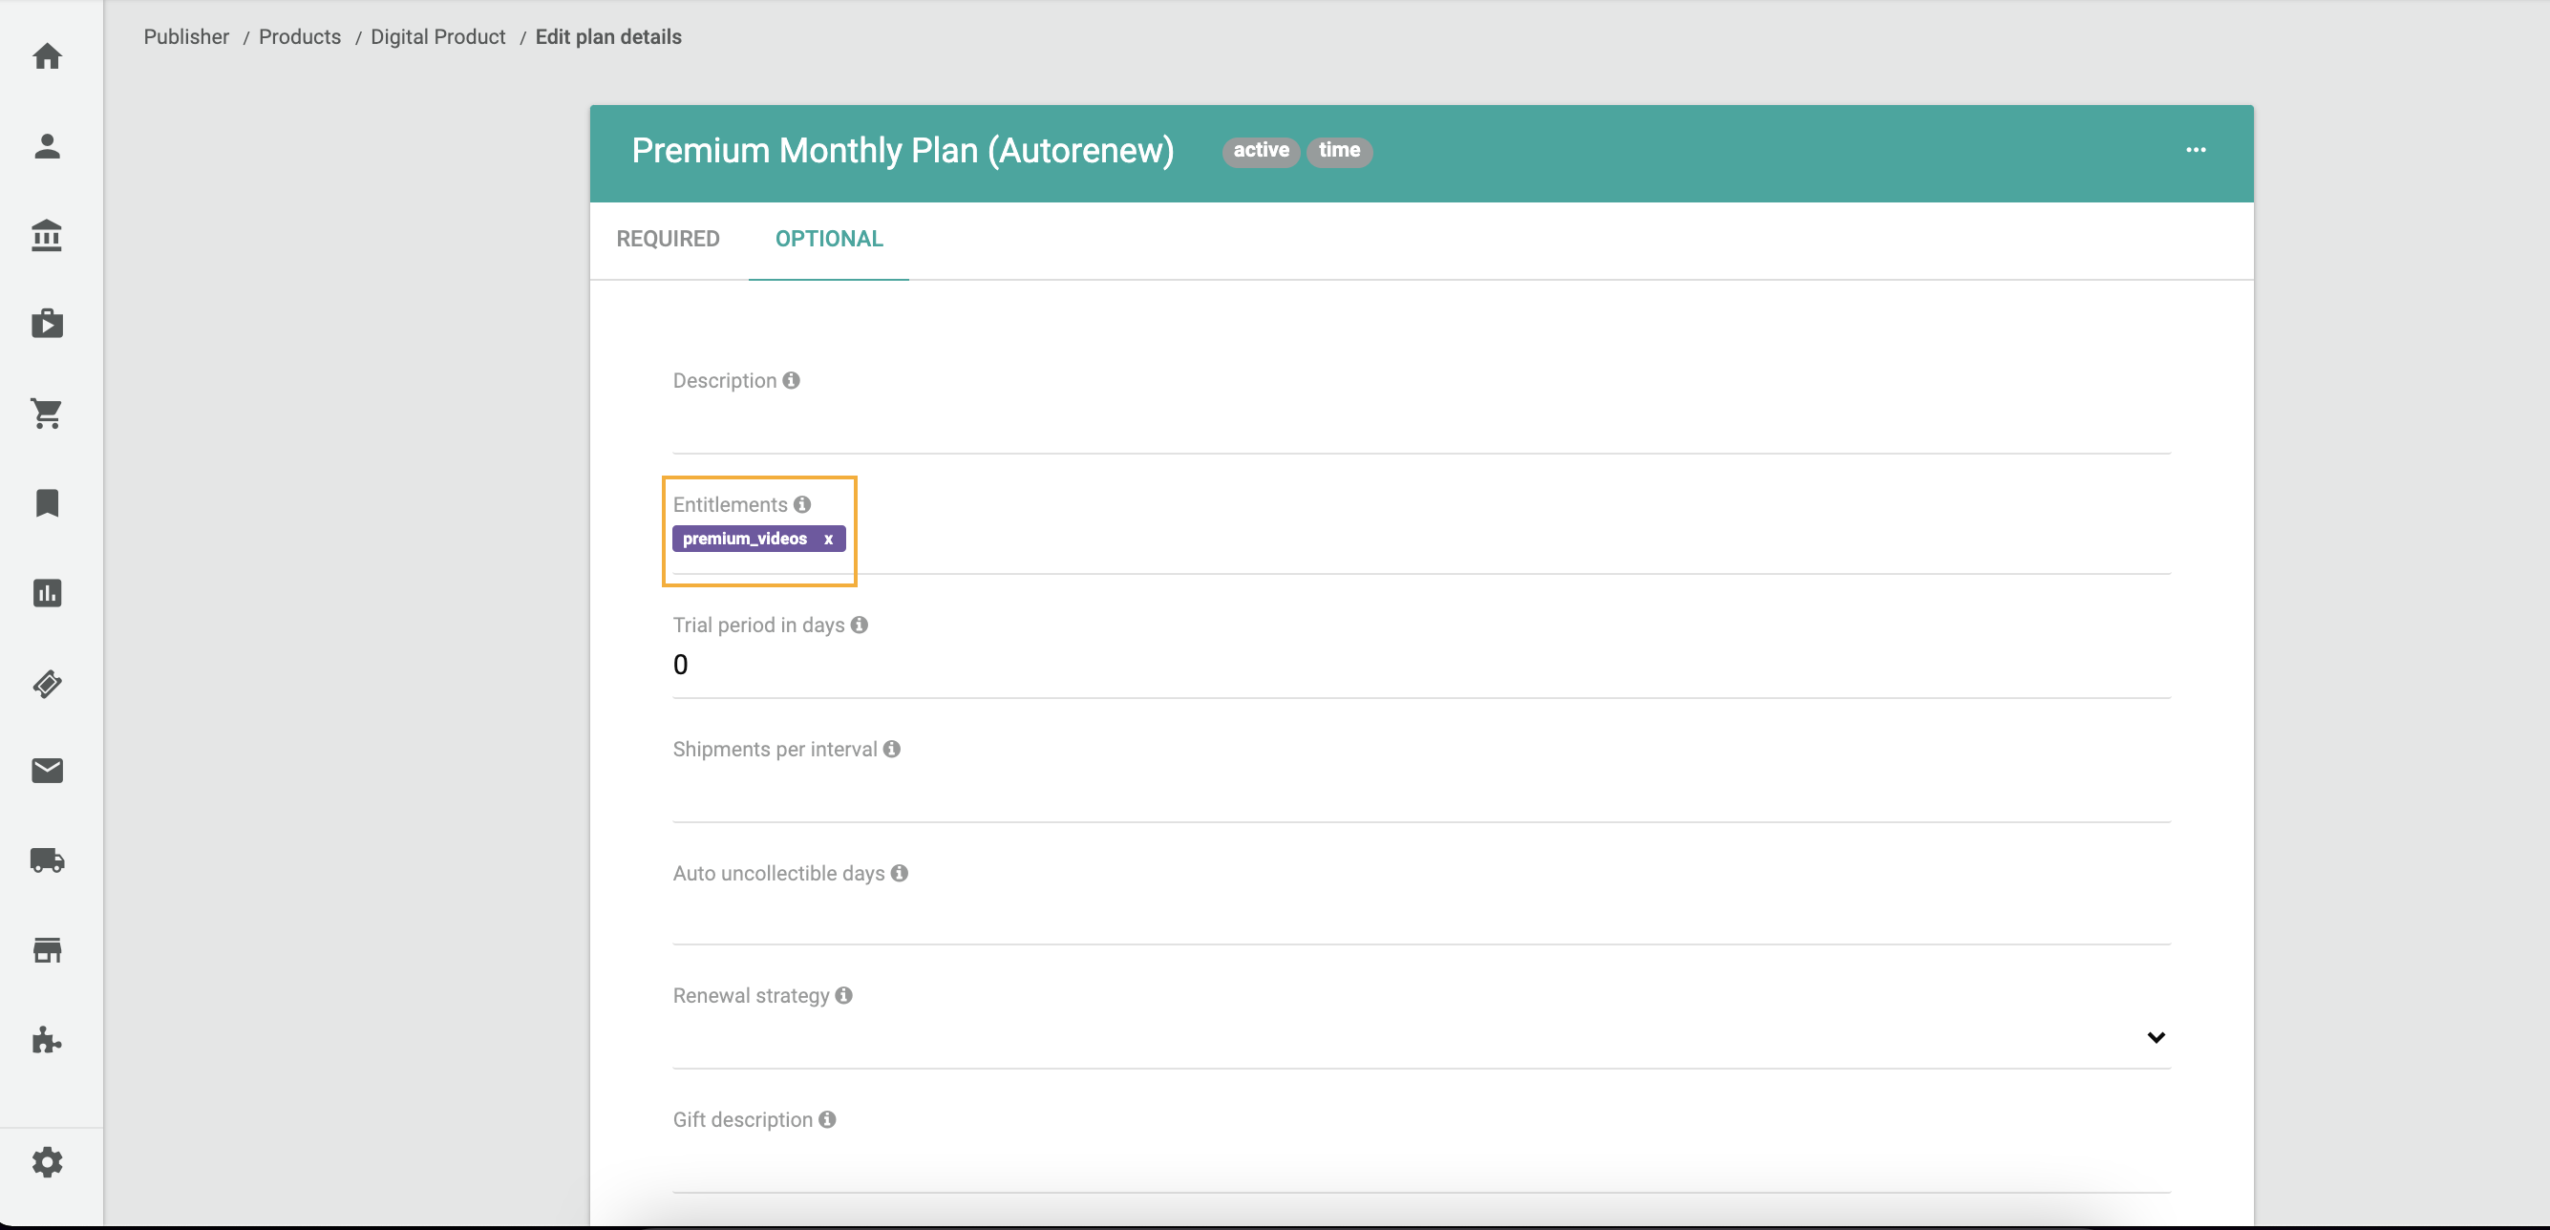The image size is (2550, 1230).
Task: Switch to the REQUIRED tab
Action: pyautogui.click(x=668, y=240)
